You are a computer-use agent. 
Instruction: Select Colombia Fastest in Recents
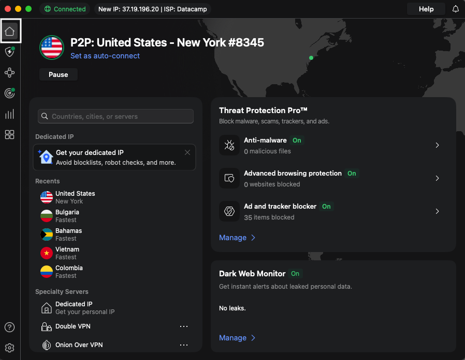[x=115, y=272]
